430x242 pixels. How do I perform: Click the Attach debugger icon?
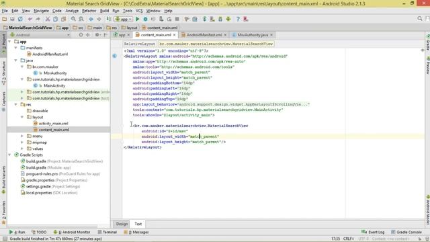pyautogui.click(x=161, y=19)
